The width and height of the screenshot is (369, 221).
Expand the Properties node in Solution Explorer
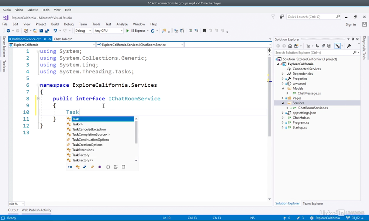[x=283, y=79]
